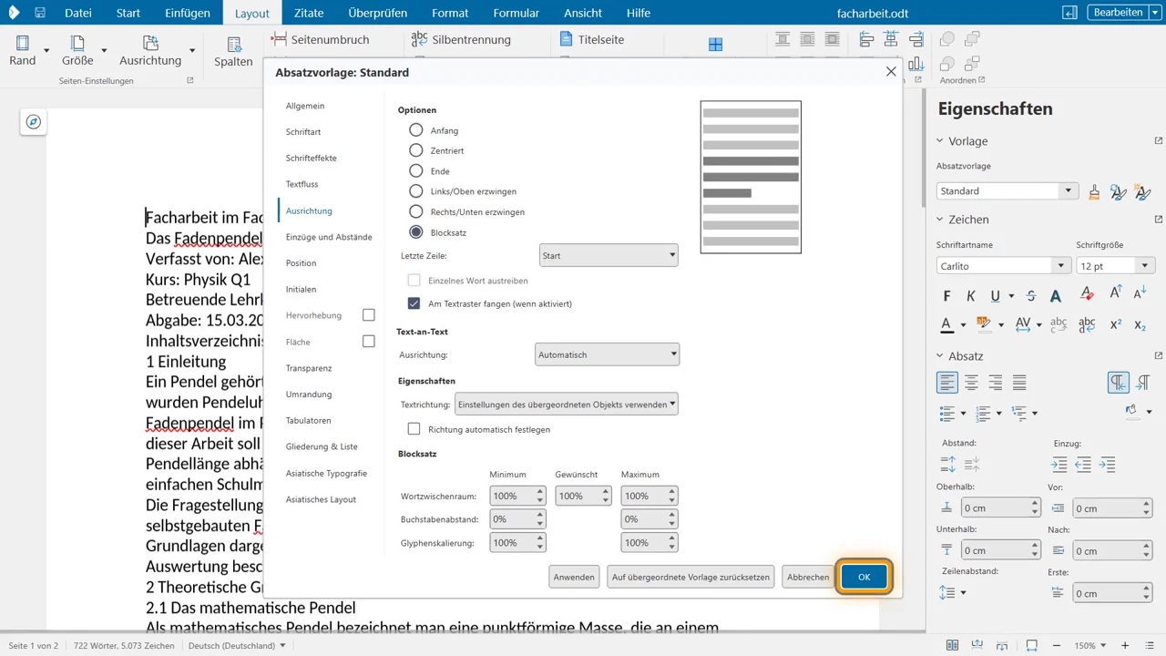
Task: Open the Absatzvorlage Standard dropdown in sidebar
Action: pyautogui.click(x=1068, y=191)
